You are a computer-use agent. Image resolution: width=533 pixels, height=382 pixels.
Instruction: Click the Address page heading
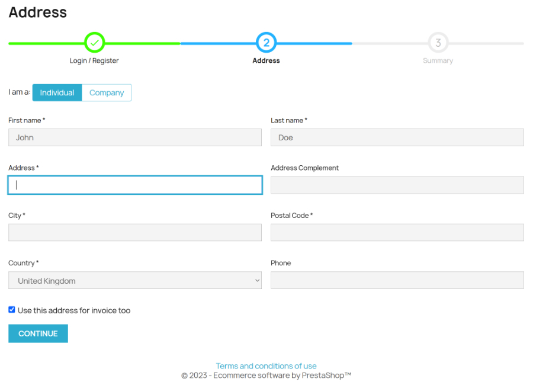pos(38,12)
